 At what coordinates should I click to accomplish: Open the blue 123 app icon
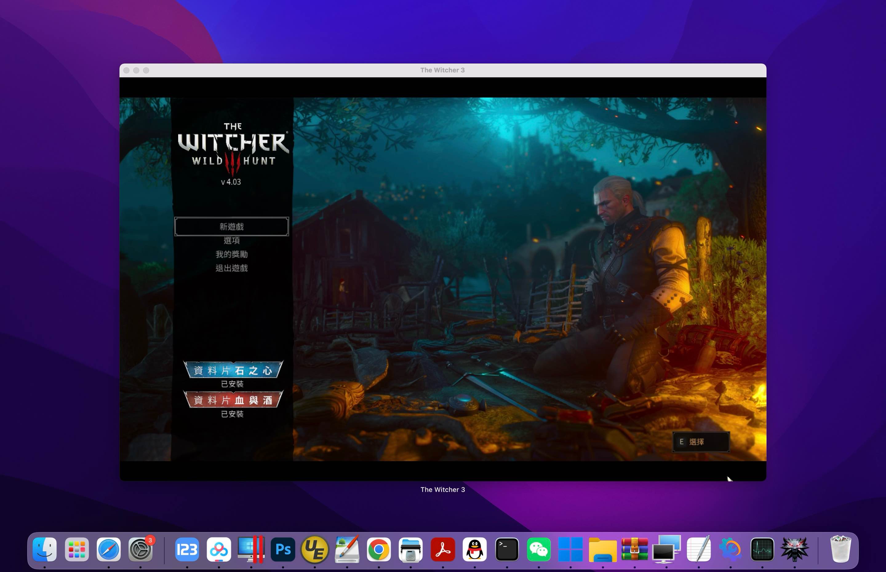tap(187, 549)
